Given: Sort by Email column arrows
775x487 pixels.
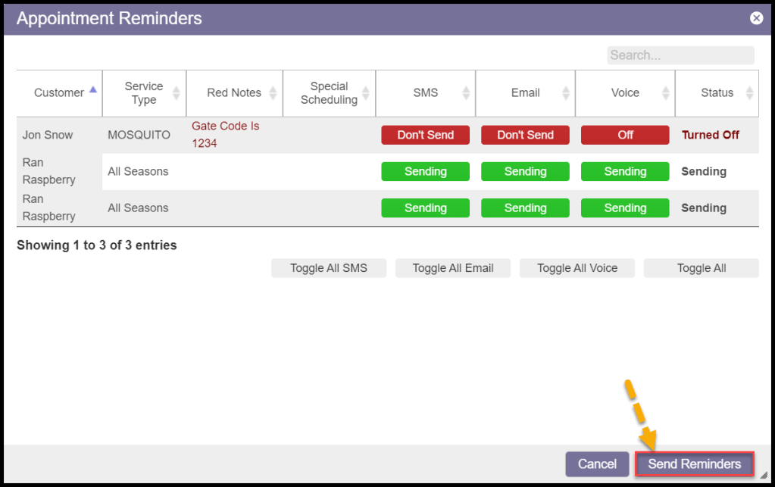Looking at the screenshot, I should (x=566, y=93).
